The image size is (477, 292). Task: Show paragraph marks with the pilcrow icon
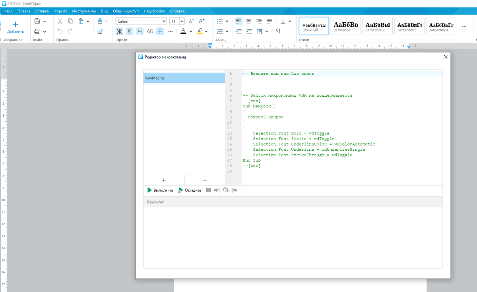coord(278,31)
